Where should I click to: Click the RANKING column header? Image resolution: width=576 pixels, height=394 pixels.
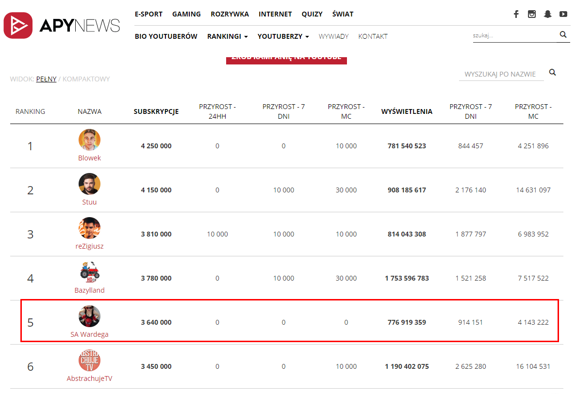pyautogui.click(x=30, y=111)
